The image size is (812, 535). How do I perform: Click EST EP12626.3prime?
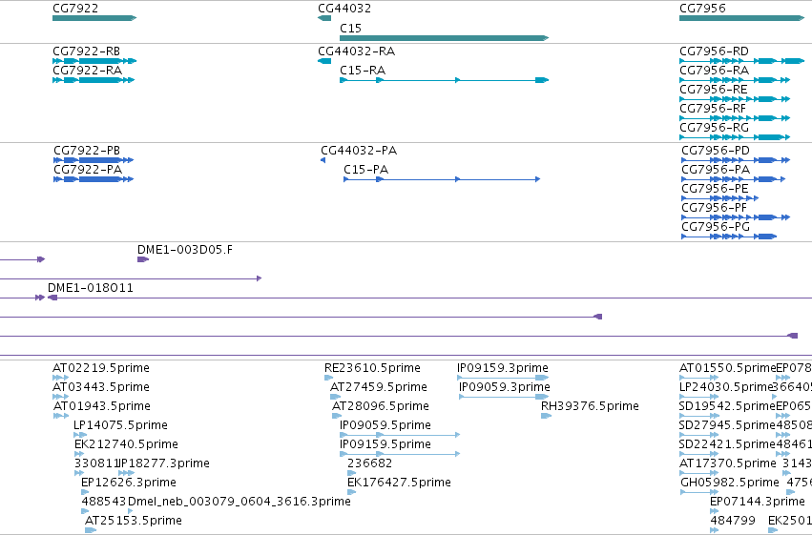129,483
